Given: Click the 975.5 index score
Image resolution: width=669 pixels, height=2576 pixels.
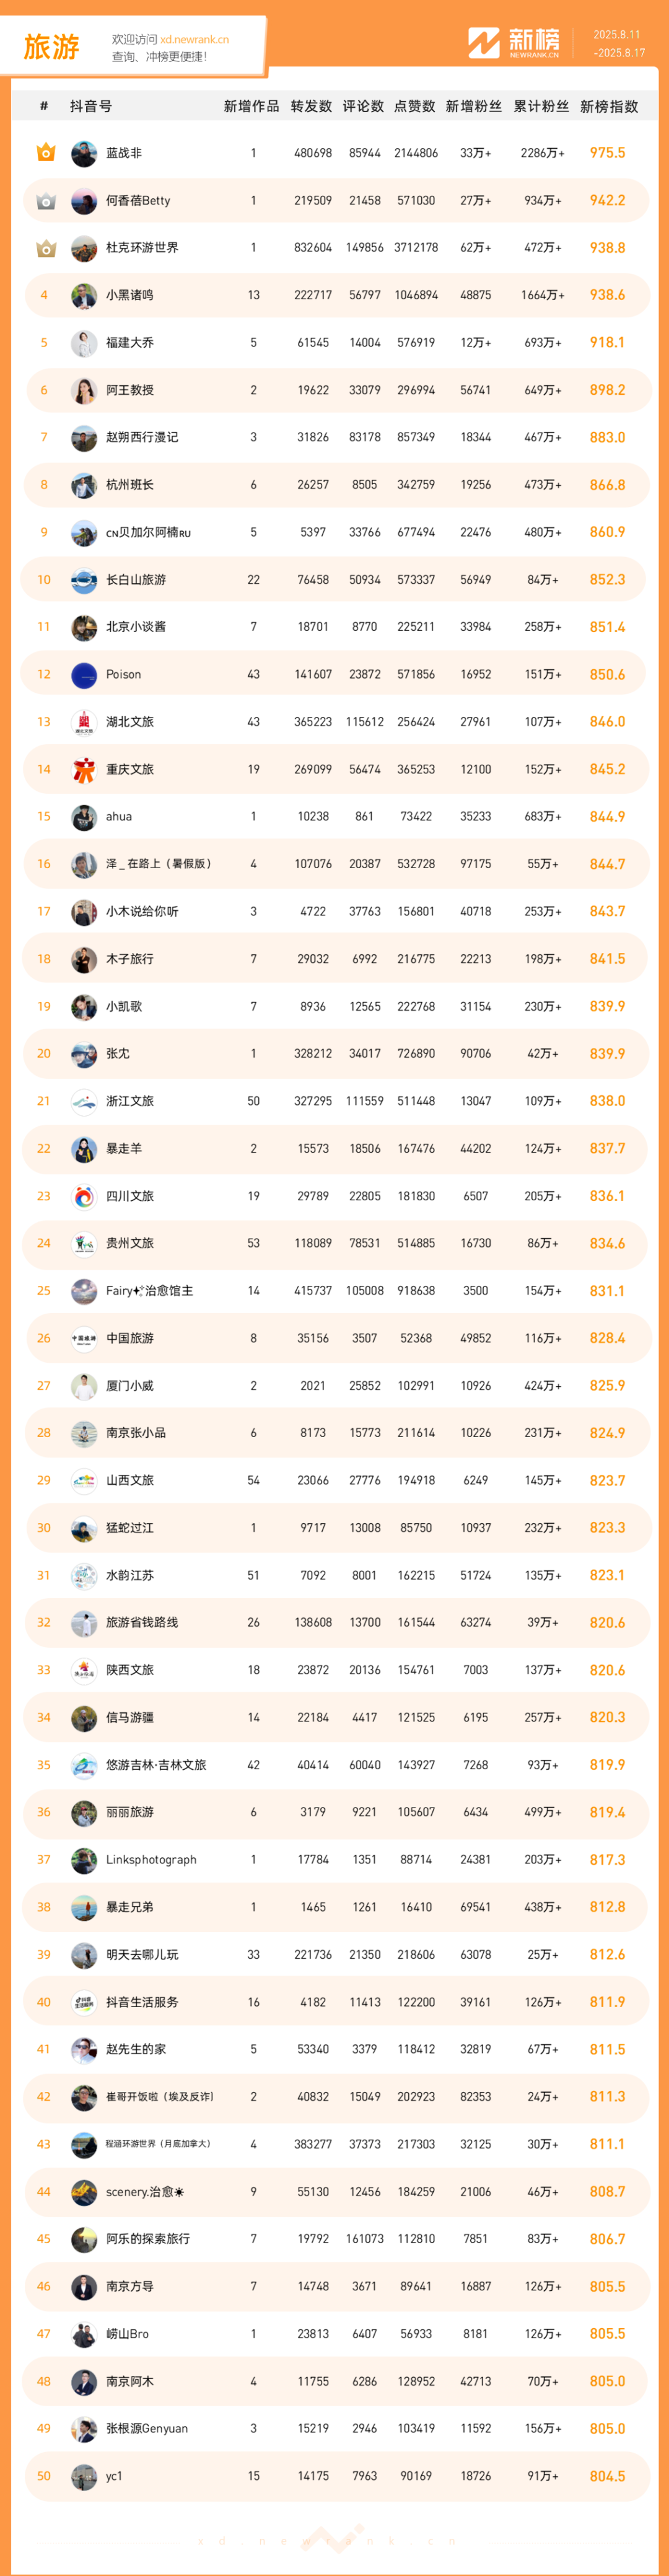Looking at the screenshot, I should (607, 153).
